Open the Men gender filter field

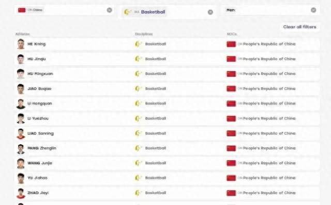[x=270, y=10]
